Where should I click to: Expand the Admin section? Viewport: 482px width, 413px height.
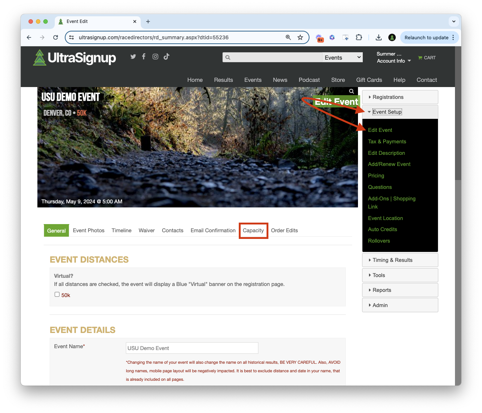[x=400, y=305]
